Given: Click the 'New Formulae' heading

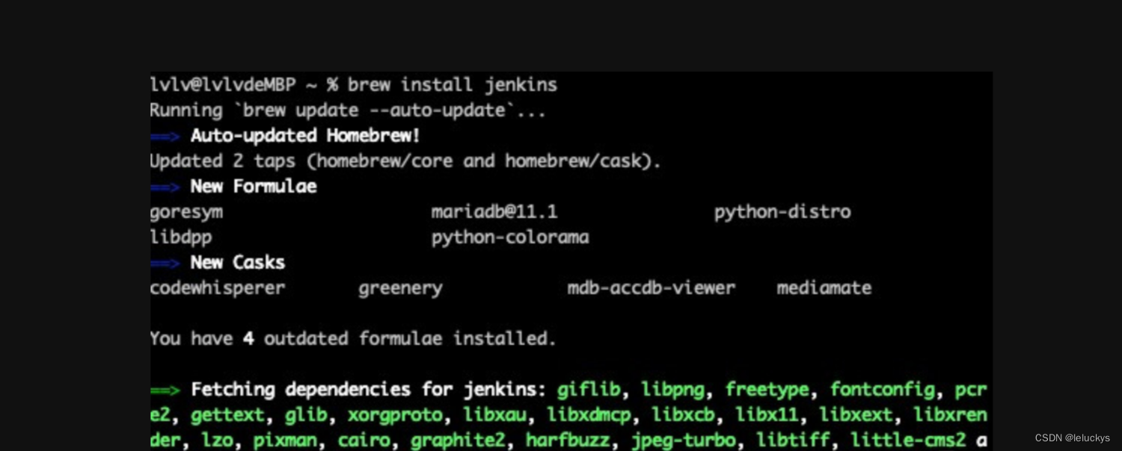Looking at the screenshot, I should click(254, 187).
